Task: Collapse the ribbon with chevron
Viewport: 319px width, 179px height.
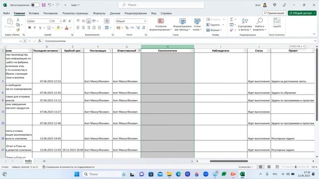Action: [315, 34]
